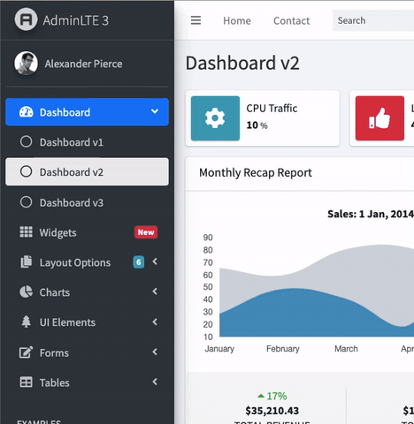Viewport: 414px width, 424px height.
Task: Open Dashboard v2 sidebar item
Action: (x=87, y=171)
